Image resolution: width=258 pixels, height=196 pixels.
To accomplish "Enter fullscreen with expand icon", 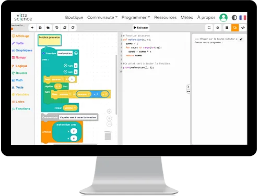I will tap(209, 28).
